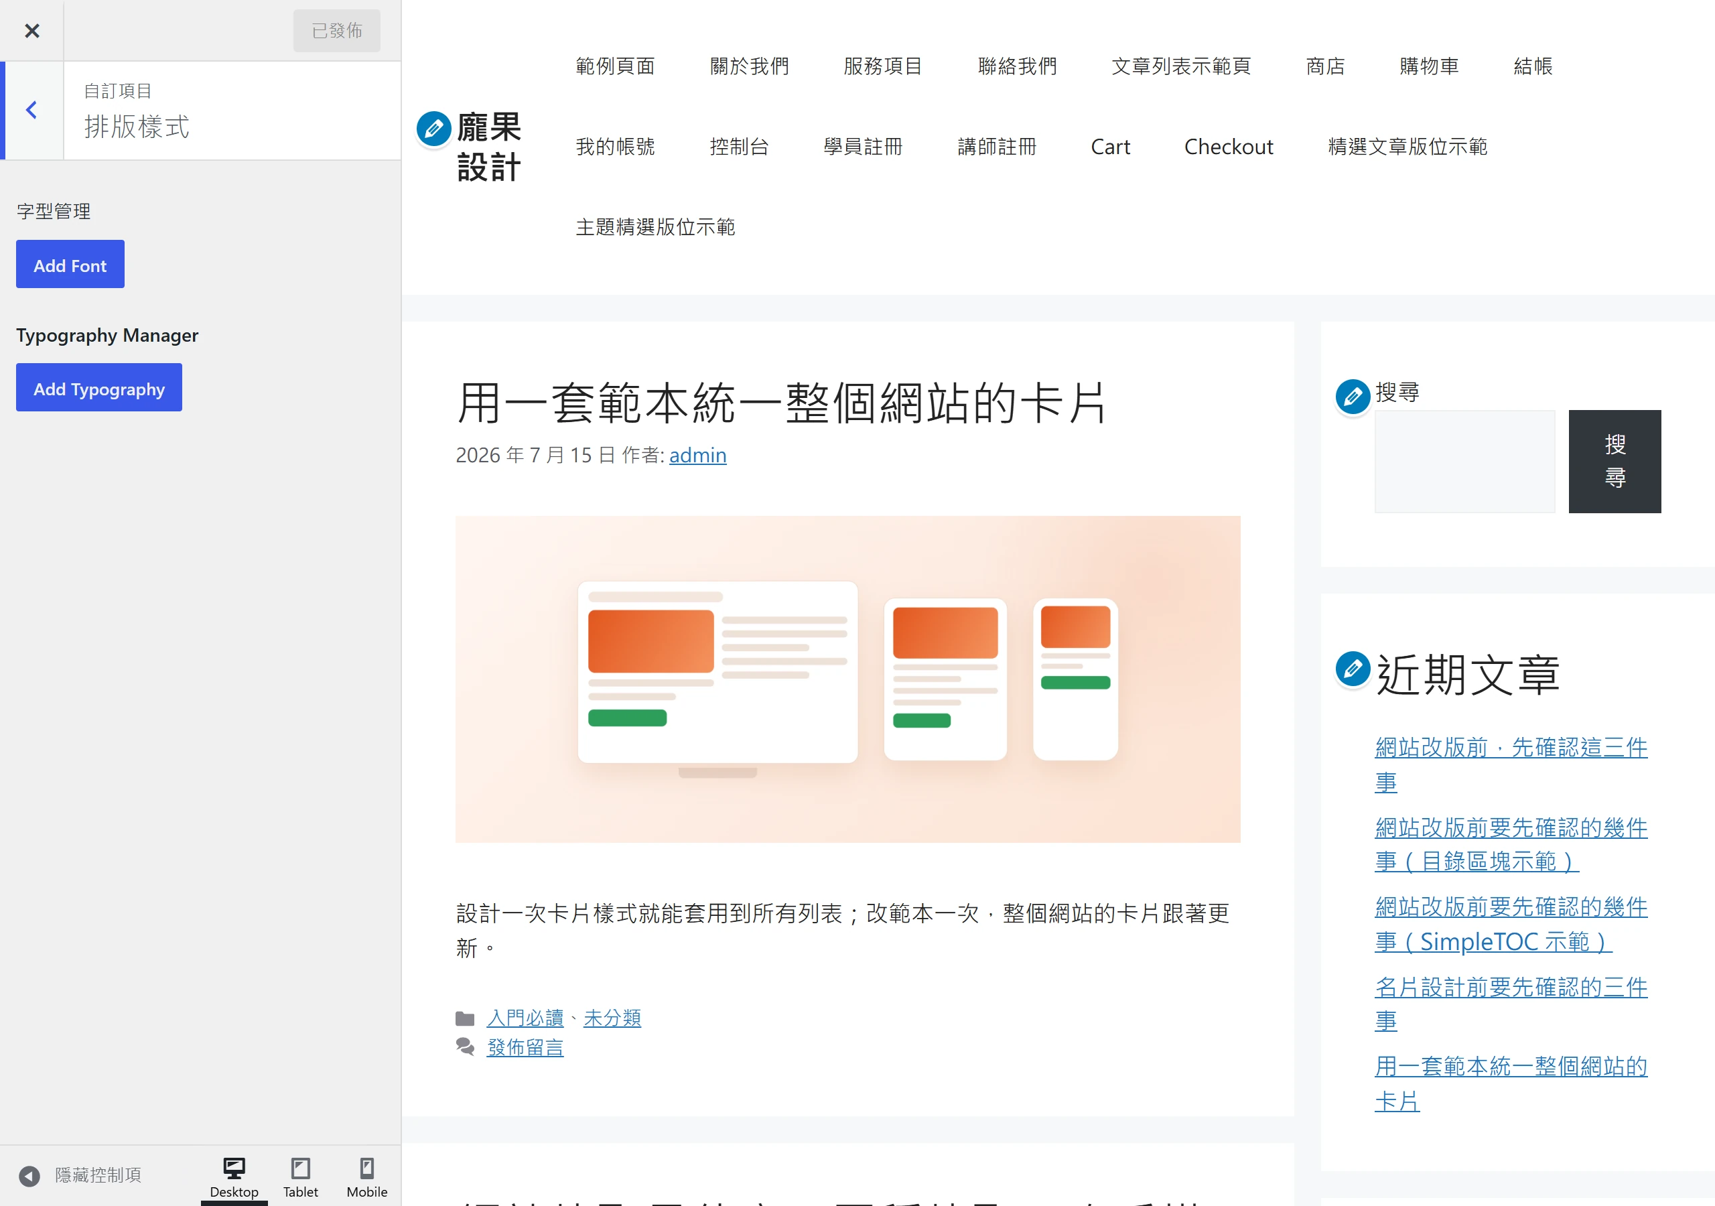Click the author link admin
The width and height of the screenshot is (1715, 1206).
tap(697, 455)
